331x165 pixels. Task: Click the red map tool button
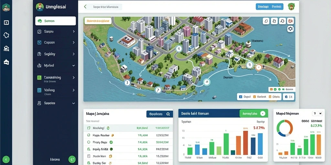[x=291, y=21]
